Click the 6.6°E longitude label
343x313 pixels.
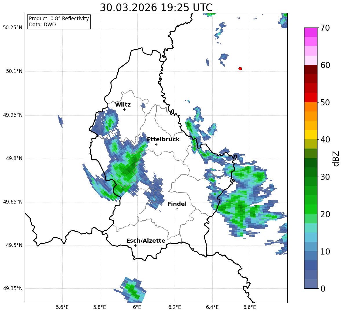250,307
